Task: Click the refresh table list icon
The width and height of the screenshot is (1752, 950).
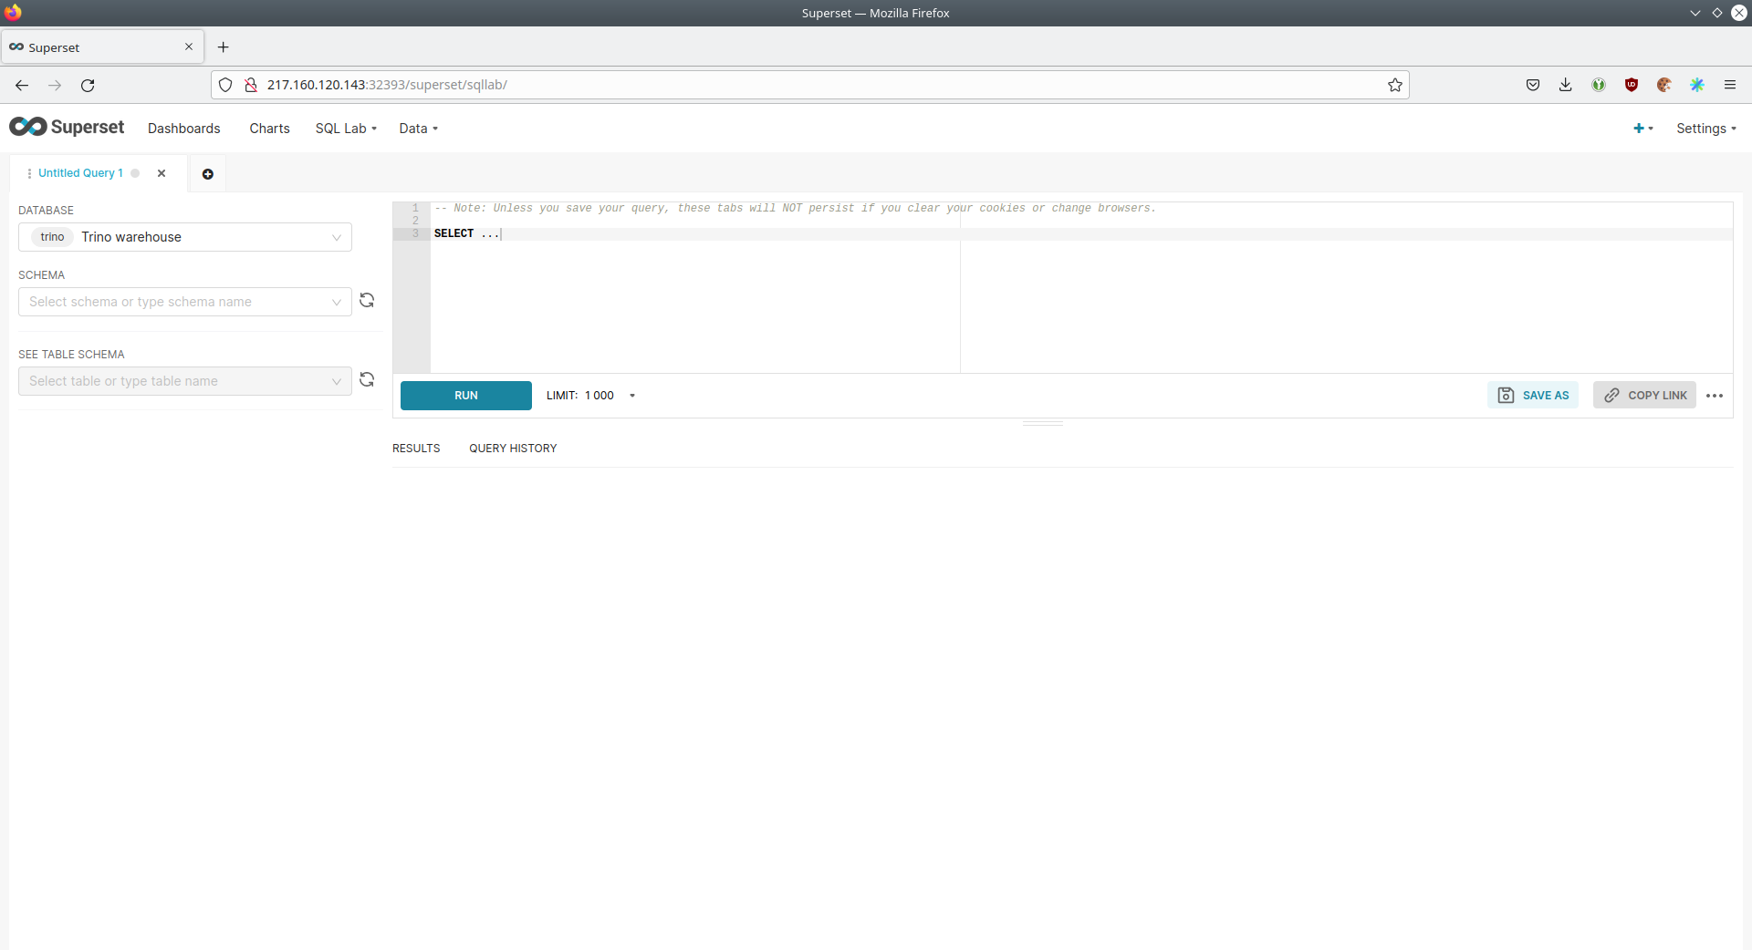Action: (x=367, y=380)
